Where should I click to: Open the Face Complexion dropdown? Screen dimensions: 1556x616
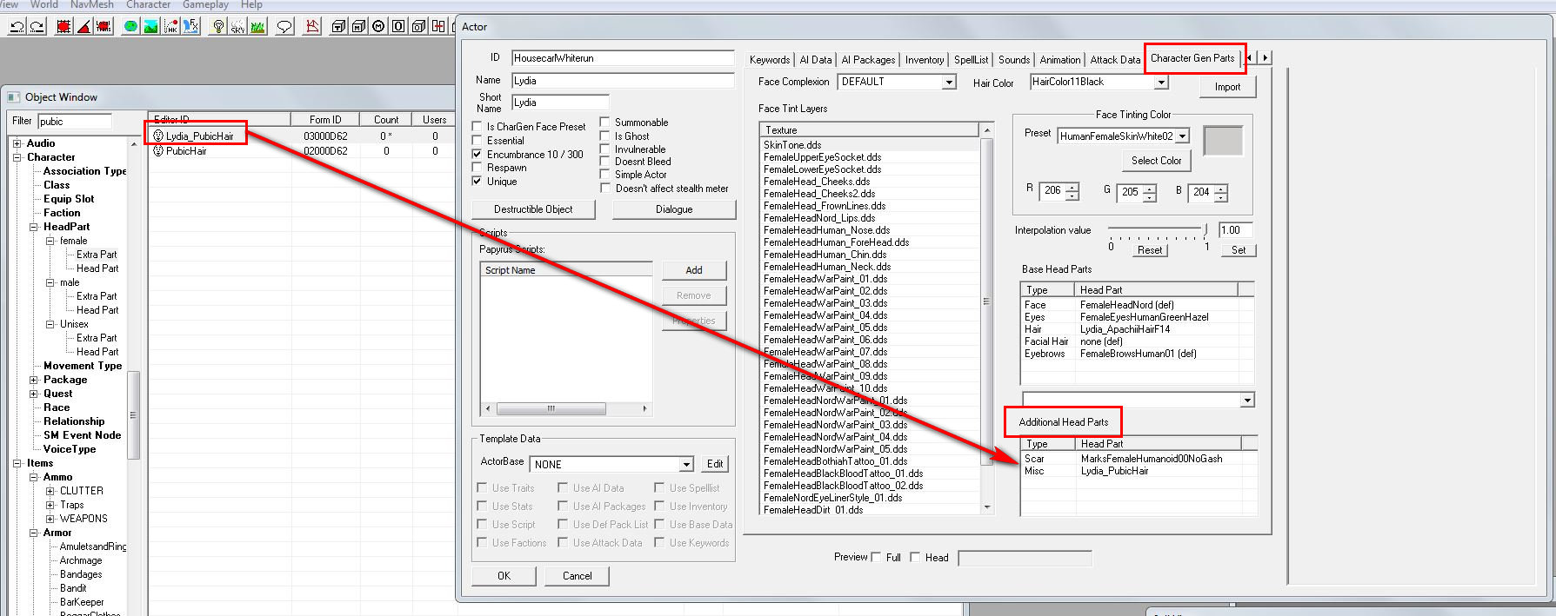point(949,82)
